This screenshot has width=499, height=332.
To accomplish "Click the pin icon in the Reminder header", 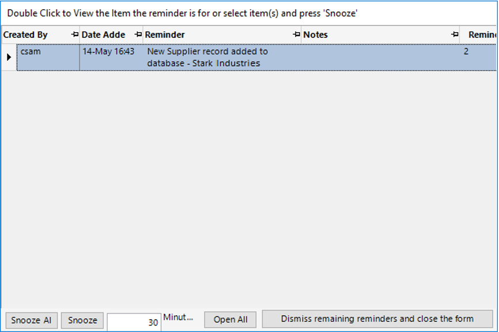I will 296,35.
